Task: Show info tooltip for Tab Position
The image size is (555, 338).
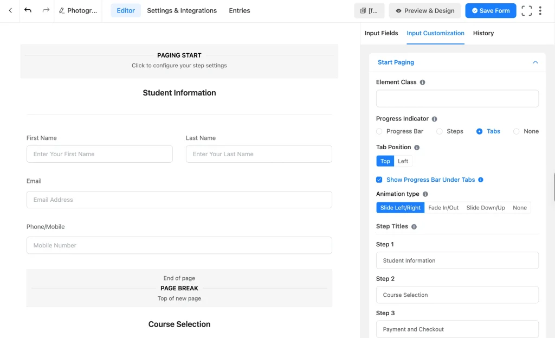Action: 417,148
